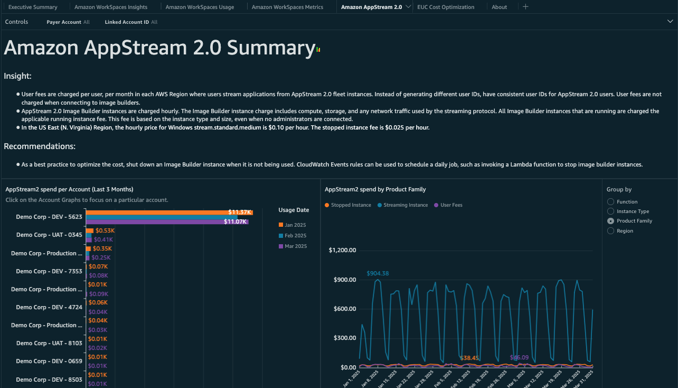Click the Feb 2025 blue legend swatch
Image resolution: width=678 pixels, height=388 pixels.
[x=281, y=235]
